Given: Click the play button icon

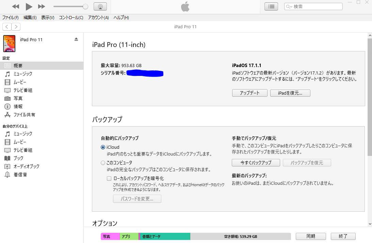Looking at the screenshot, I should click(29, 7).
